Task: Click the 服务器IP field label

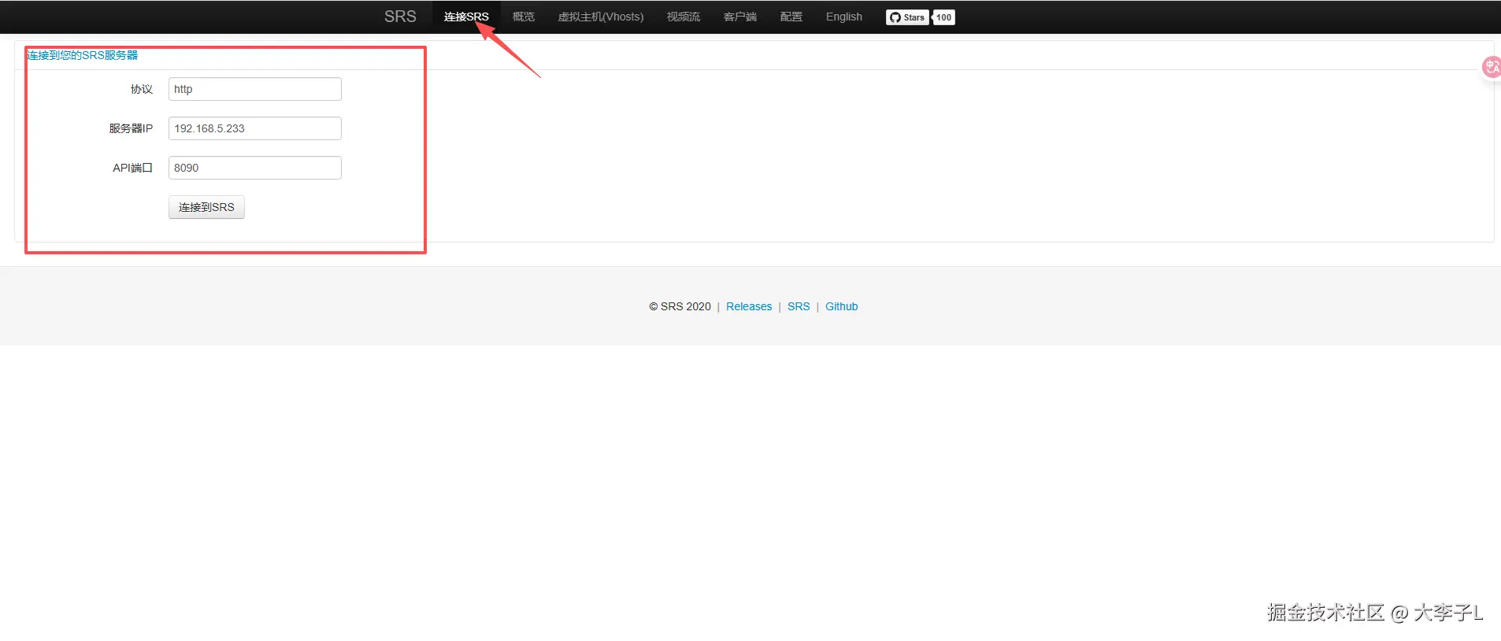Action: (131, 128)
